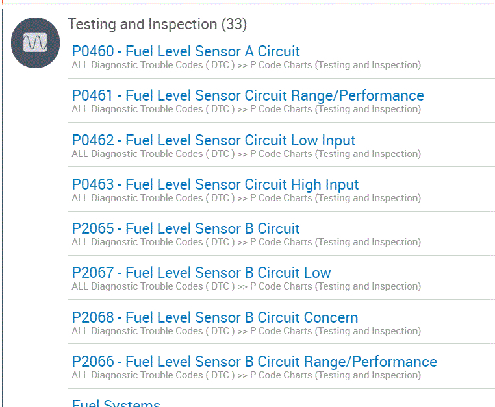Image resolution: width=495 pixels, height=407 pixels.
Task: View P2066 Fuel Level Sensor B Circuit Range/Performance
Action: [x=254, y=362]
